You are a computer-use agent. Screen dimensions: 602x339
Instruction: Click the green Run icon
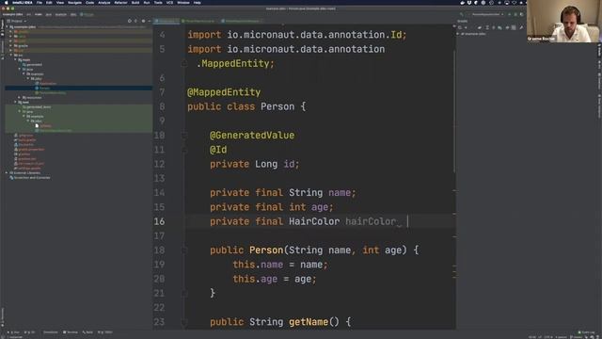510,14
